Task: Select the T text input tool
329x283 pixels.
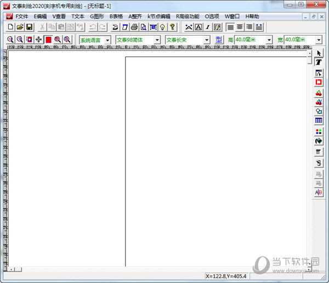Action: pos(319,62)
